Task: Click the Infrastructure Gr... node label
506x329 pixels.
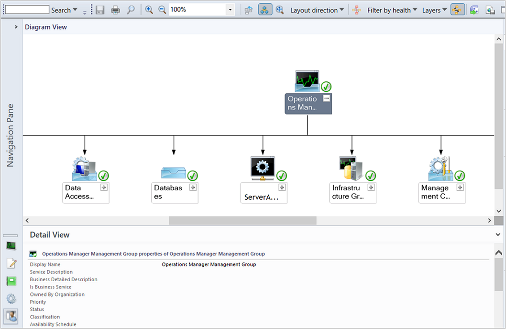Action: (x=348, y=192)
